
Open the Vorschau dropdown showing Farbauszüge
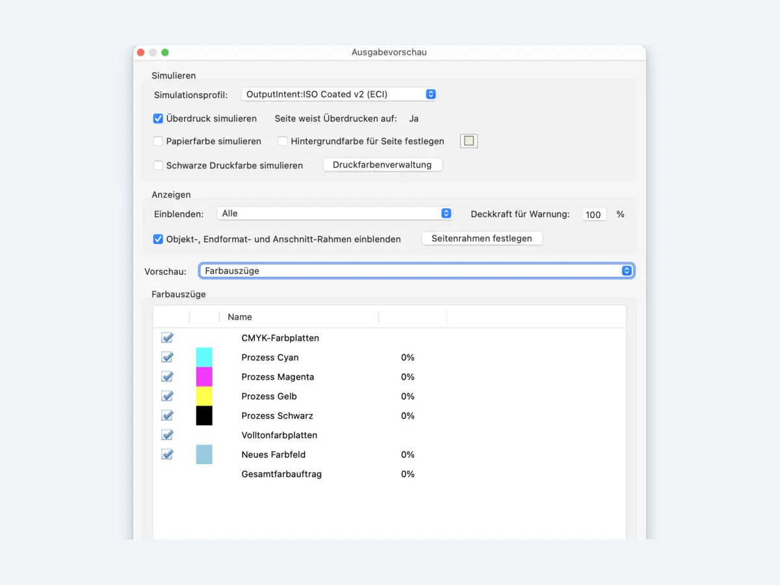click(417, 270)
